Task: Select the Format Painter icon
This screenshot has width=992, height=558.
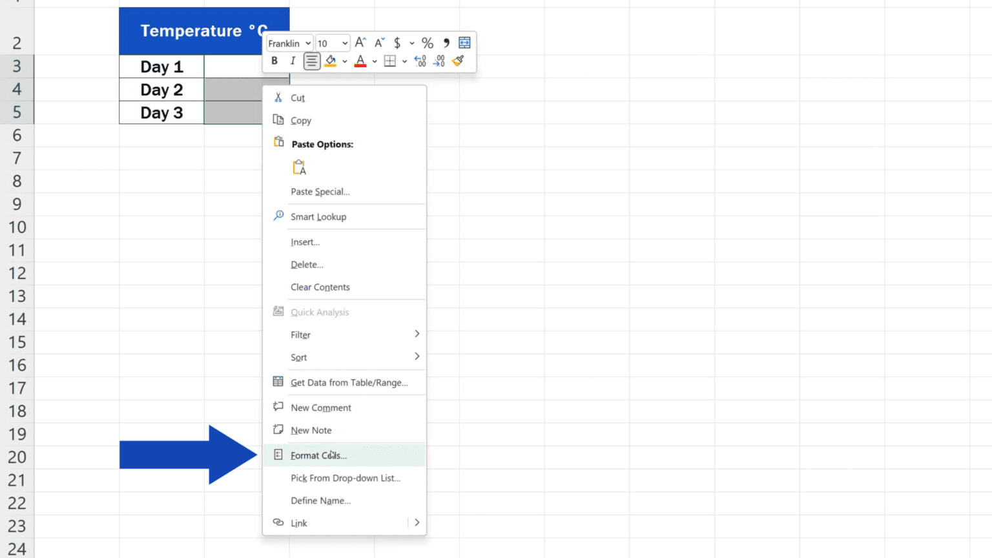Action: click(459, 61)
